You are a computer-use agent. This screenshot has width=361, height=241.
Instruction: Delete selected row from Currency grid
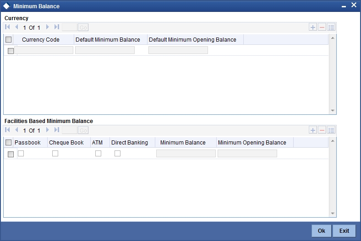pyautogui.click(x=322, y=27)
